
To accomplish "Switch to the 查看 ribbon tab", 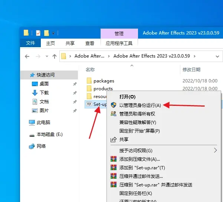I will 89,43.
